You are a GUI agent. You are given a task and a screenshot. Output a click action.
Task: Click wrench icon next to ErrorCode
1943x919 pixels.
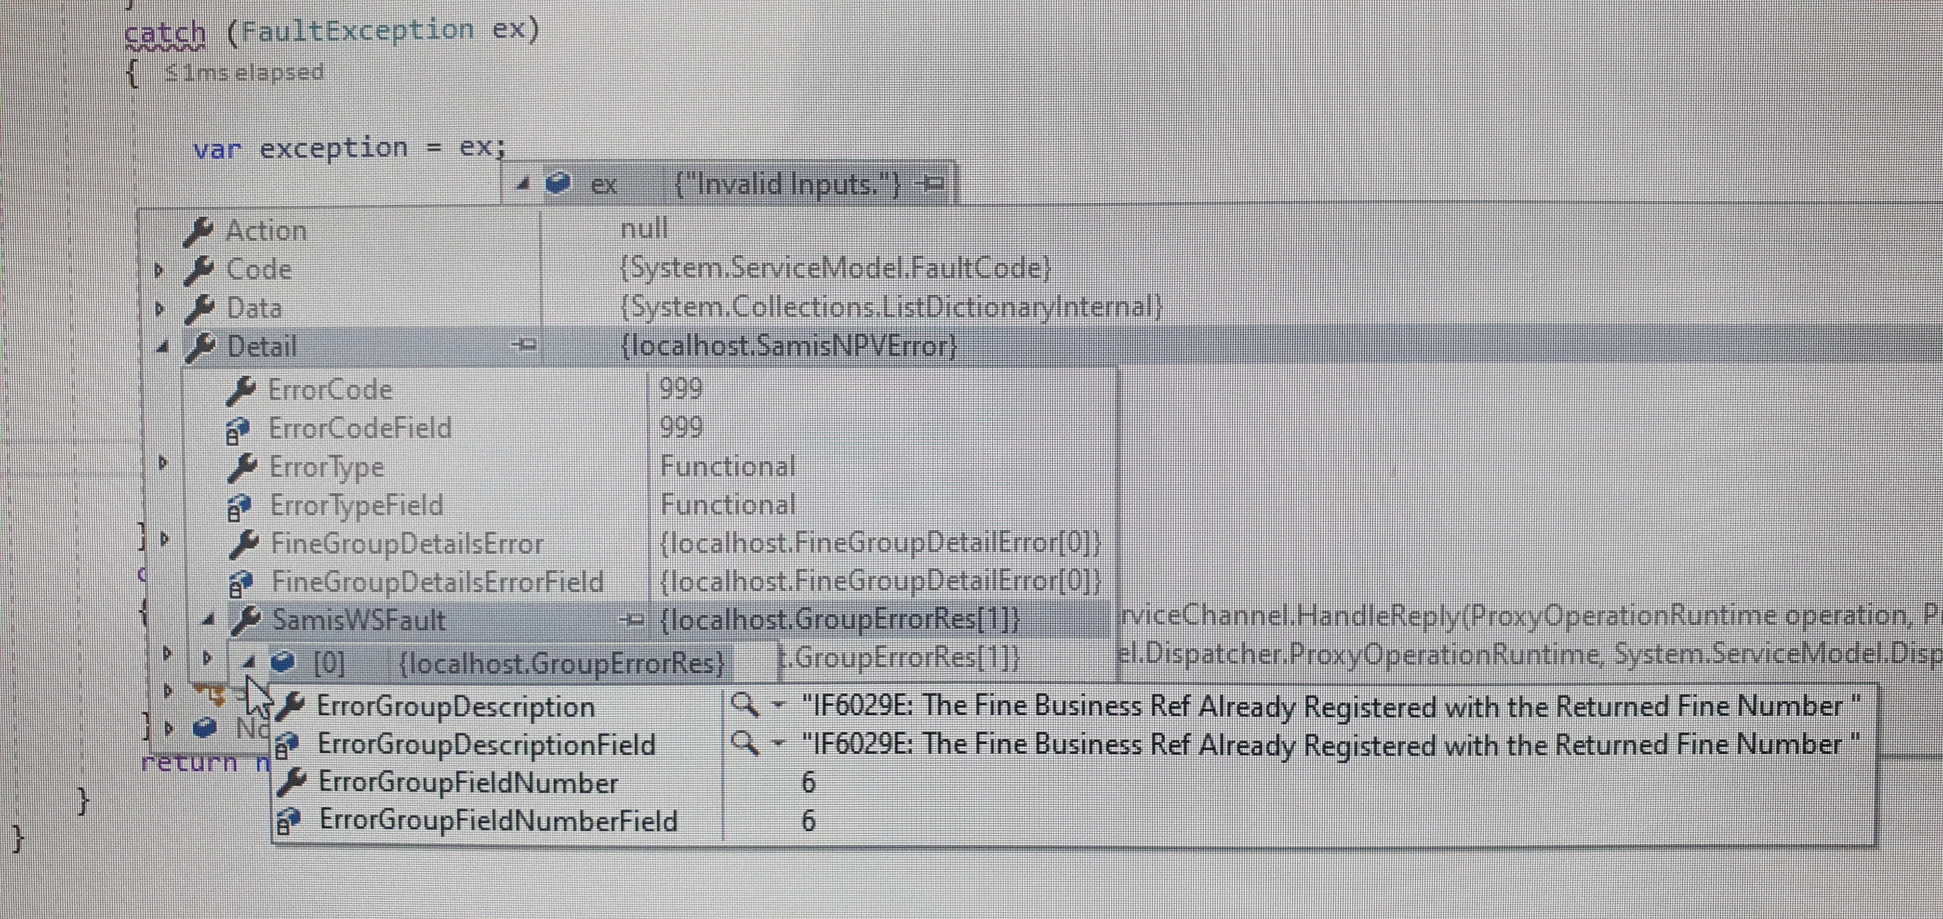pos(241,391)
